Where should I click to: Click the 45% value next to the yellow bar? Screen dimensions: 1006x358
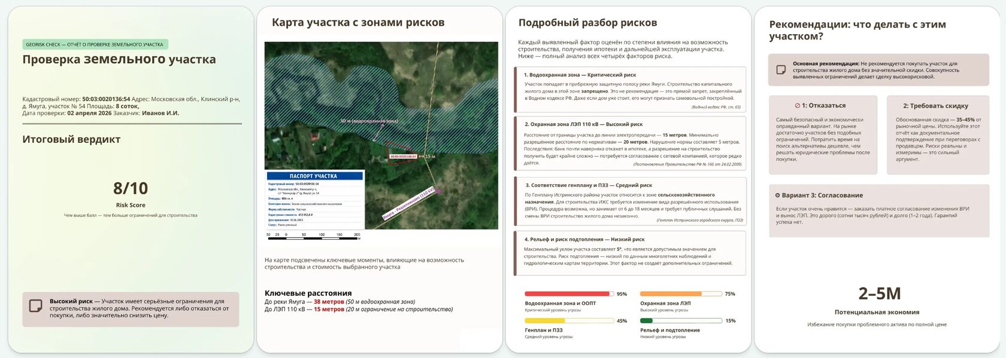(x=622, y=321)
